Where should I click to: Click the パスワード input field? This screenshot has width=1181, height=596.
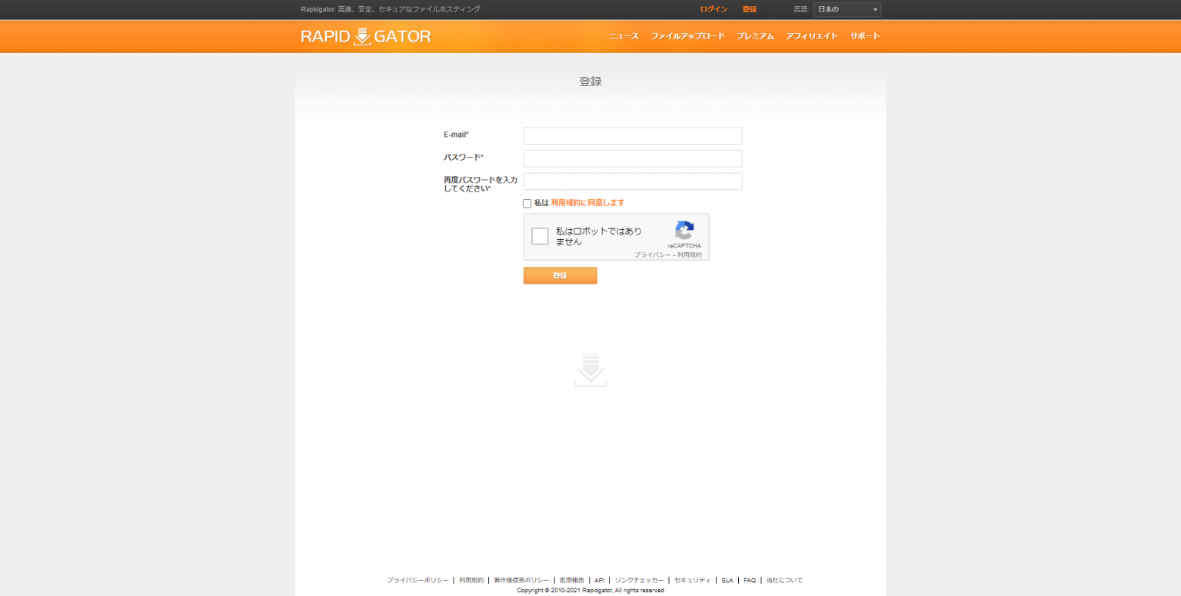(632, 158)
